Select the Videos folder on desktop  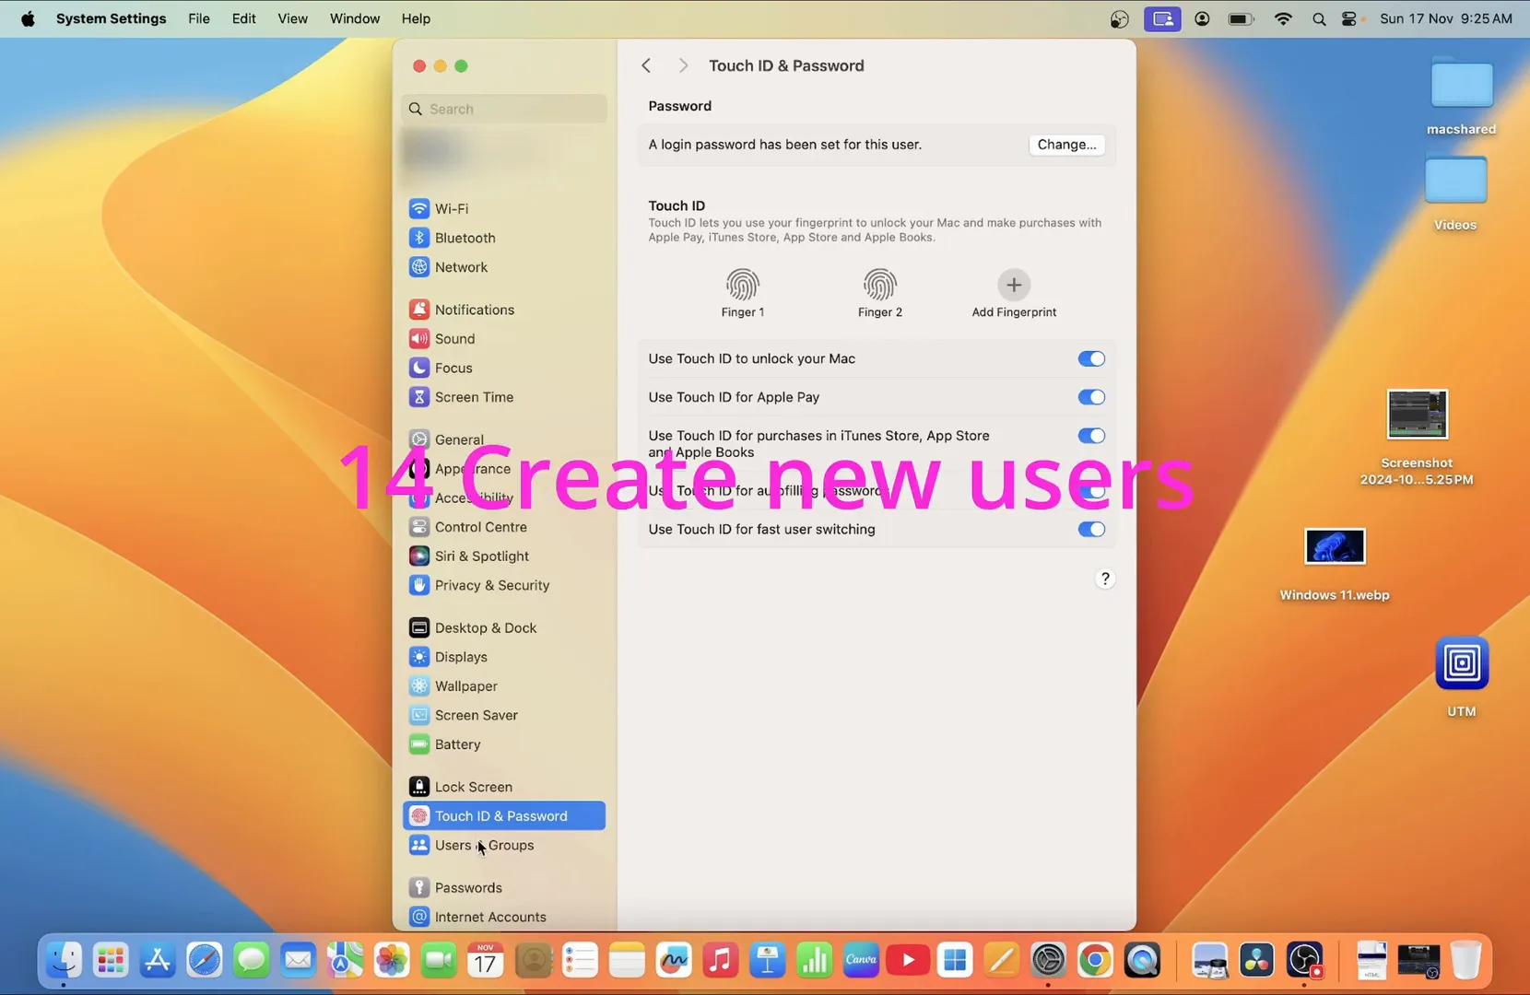[x=1455, y=180]
